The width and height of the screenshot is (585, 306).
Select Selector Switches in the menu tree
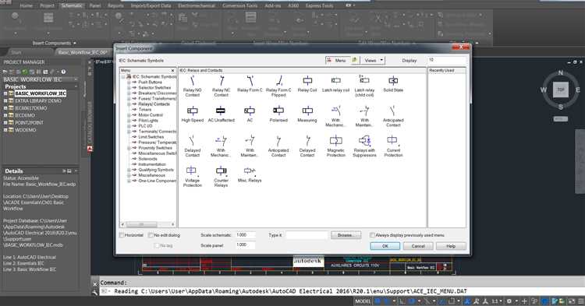154,87
